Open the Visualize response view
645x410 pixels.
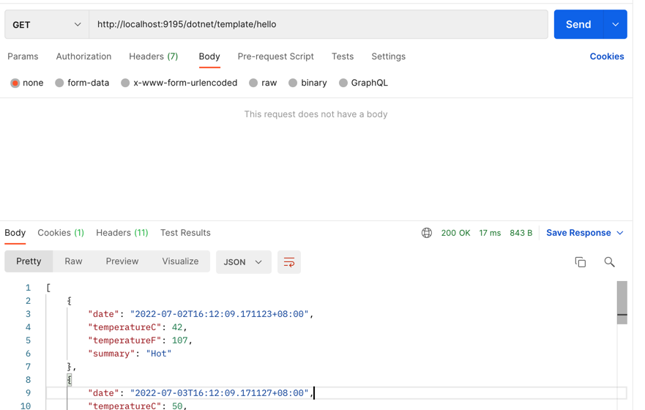coord(180,261)
